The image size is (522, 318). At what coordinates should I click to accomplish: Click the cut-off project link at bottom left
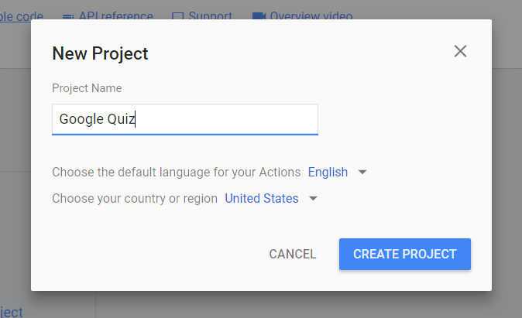[x=12, y=312]
